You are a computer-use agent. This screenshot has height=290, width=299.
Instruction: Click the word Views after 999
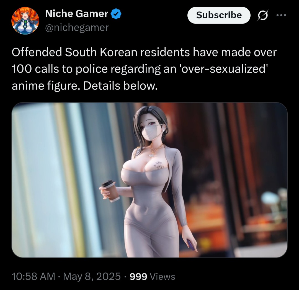coord(163,276)
